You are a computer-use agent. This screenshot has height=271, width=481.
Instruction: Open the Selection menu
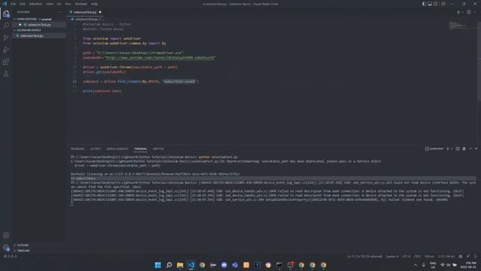point(35,4)
